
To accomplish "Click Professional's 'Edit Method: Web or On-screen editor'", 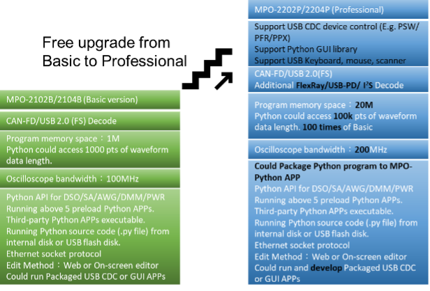I will pyautogui.click(x=330, y=257).
